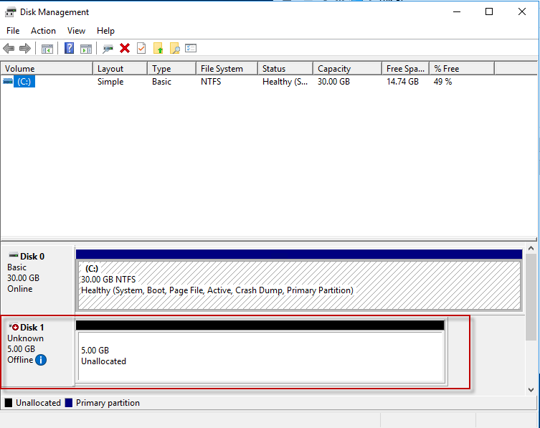
Task: Click the Show/Hide Console Tree icon
Action: coord(47,48)
